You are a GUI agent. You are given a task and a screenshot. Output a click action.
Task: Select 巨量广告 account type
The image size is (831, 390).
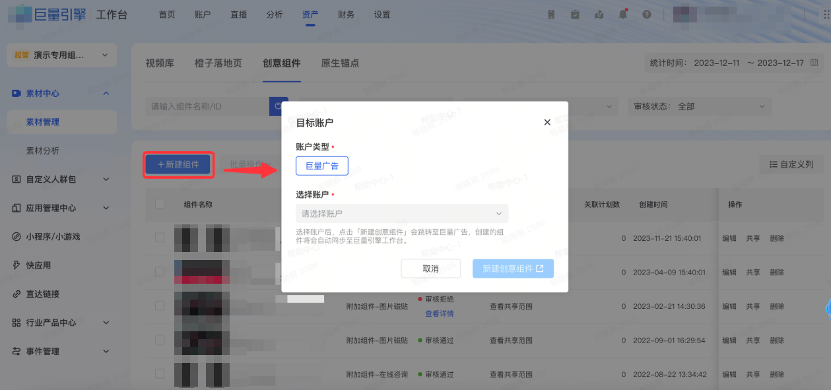pyautogui.click(x=322, y=166)
